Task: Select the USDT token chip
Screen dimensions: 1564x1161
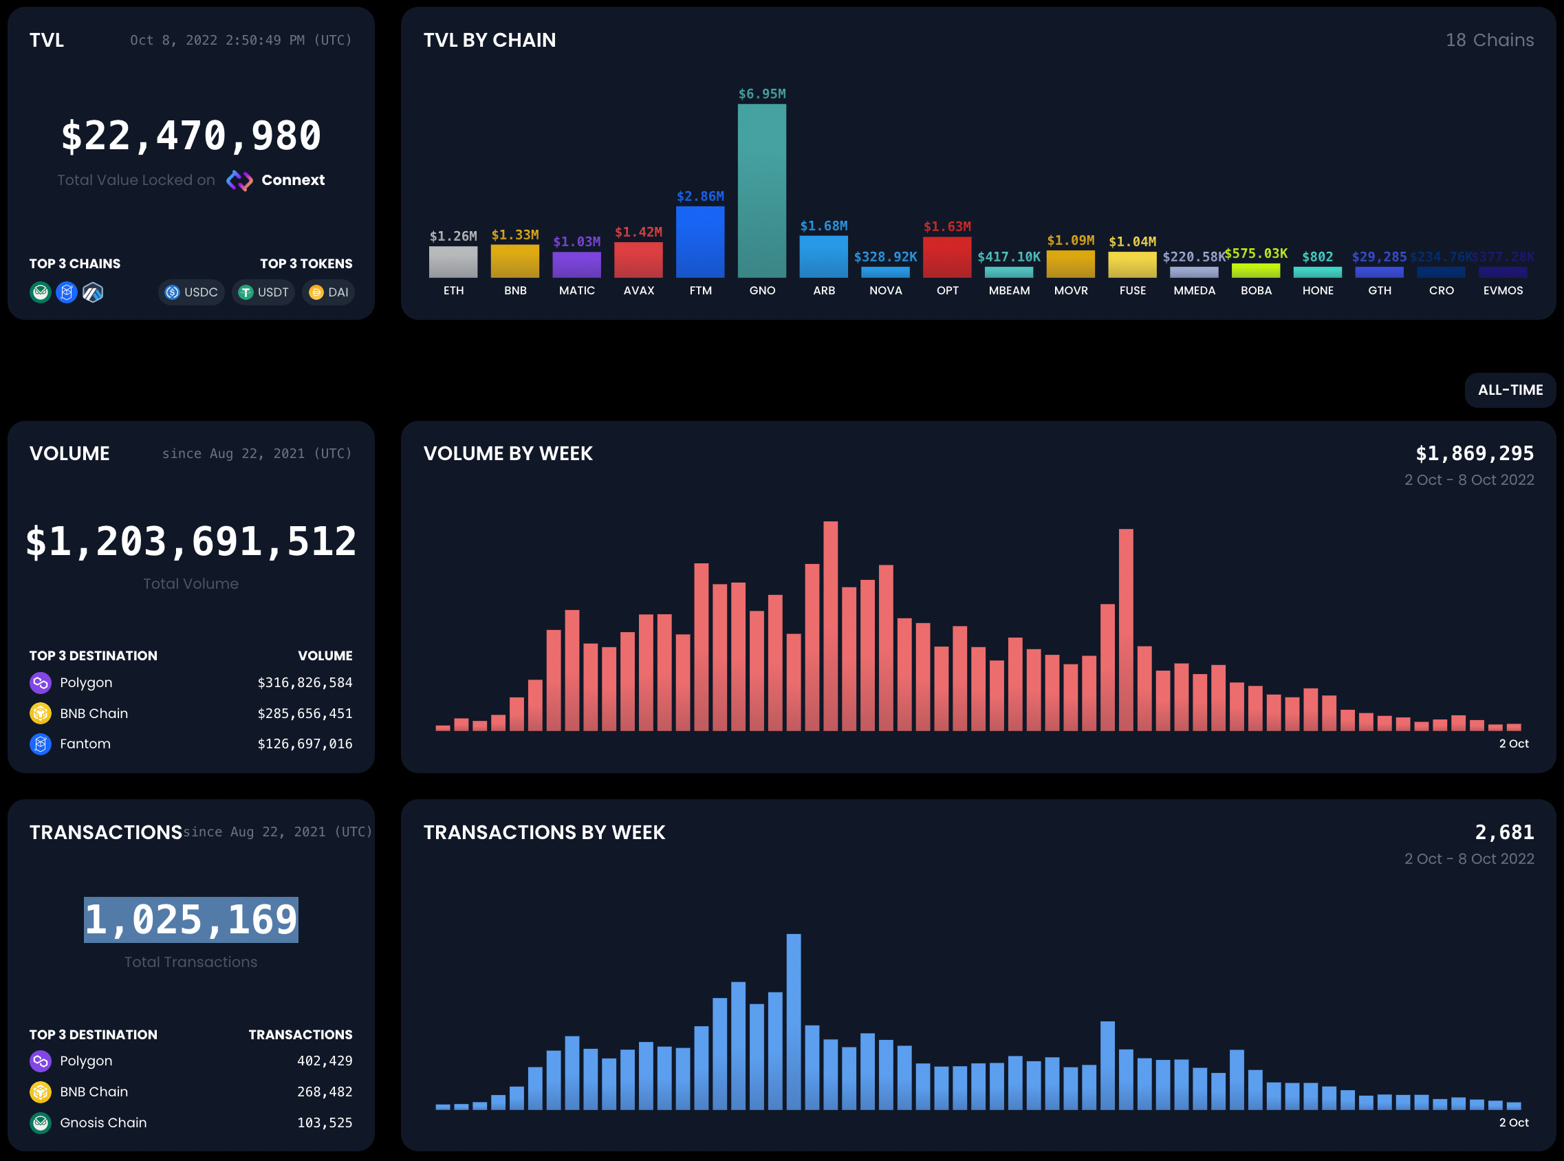Action: (263, 292)
